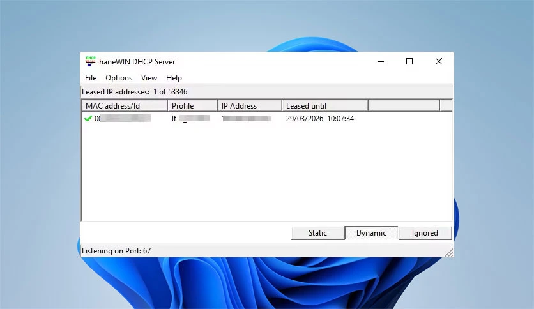Select the lease date 29/03/2026 10:07:34

click(320, 119)
